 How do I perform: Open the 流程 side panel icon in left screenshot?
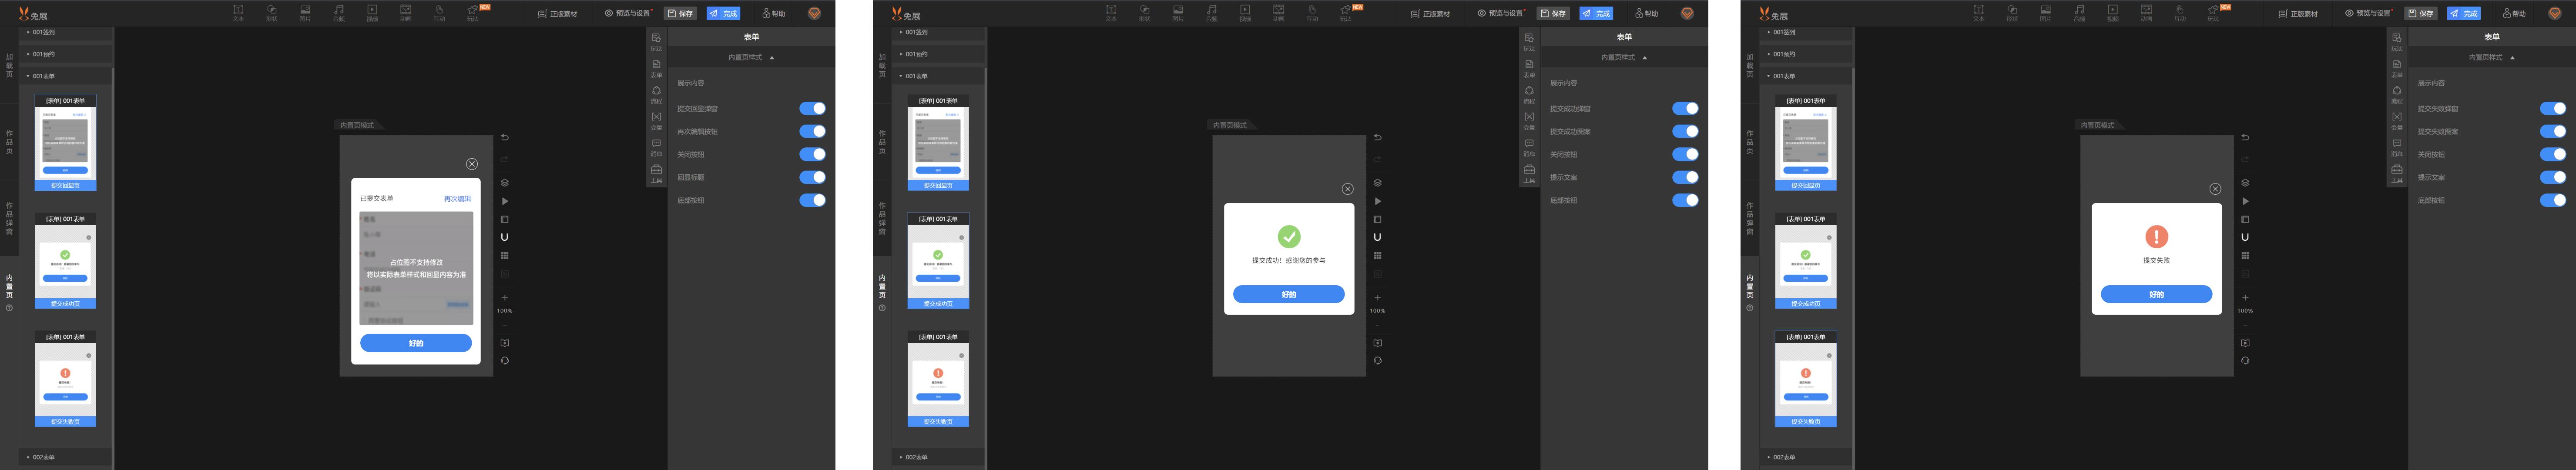click(656, 94)
